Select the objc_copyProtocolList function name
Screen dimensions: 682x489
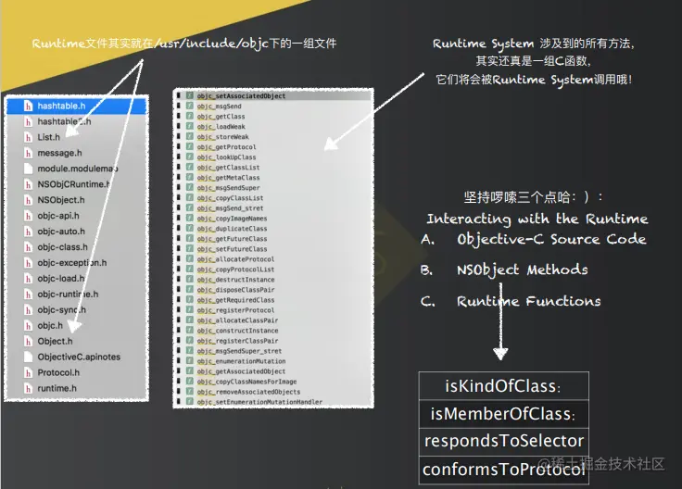pyautogui.click(x=235, y=270)
